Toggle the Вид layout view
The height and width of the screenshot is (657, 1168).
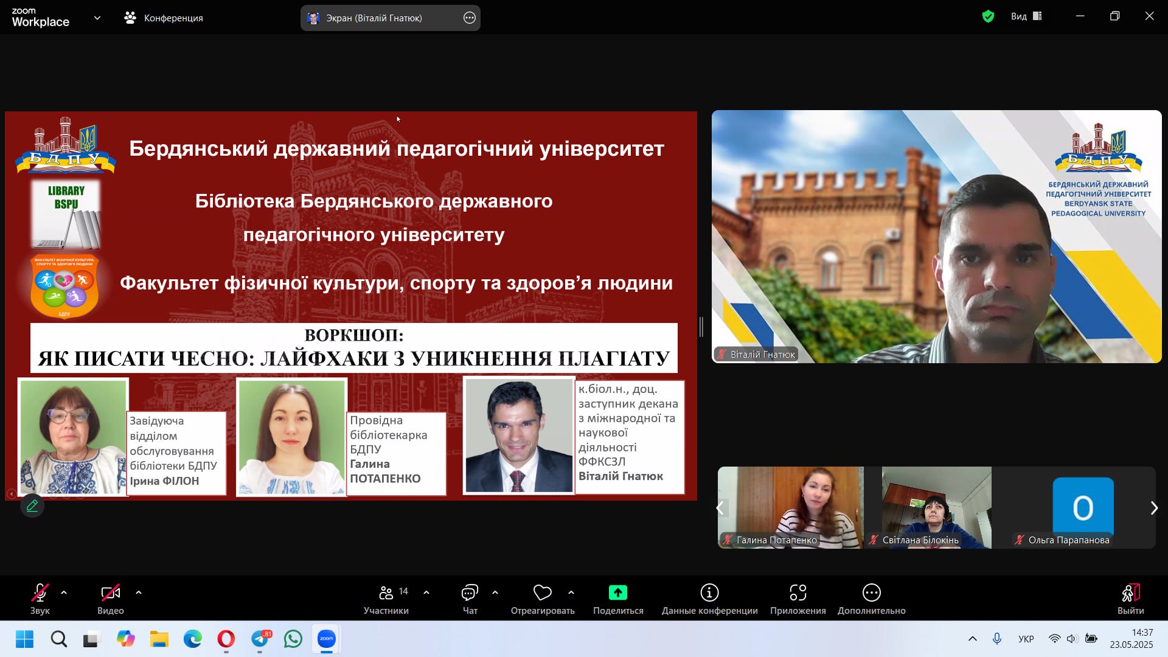pyautogui.click(x=1026, y=16)
